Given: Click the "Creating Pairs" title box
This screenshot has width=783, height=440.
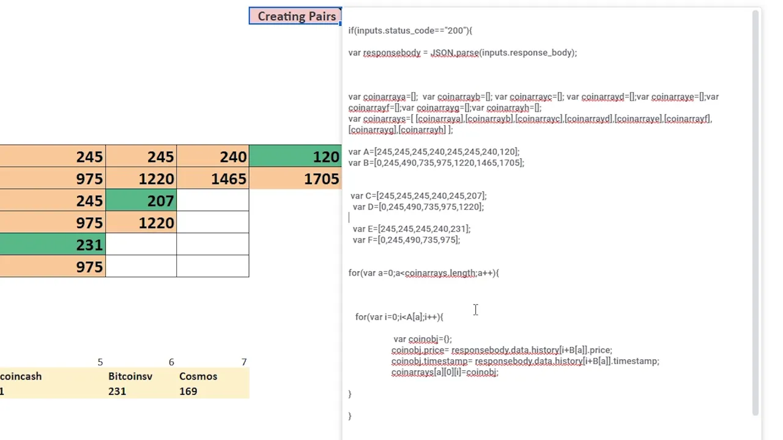Looking at the screenshot, I should point(295,16).
